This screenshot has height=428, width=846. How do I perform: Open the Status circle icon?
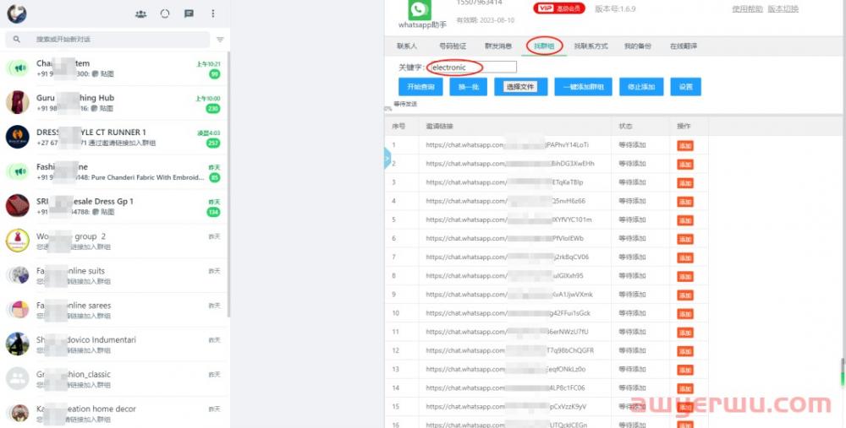[165, 14]
